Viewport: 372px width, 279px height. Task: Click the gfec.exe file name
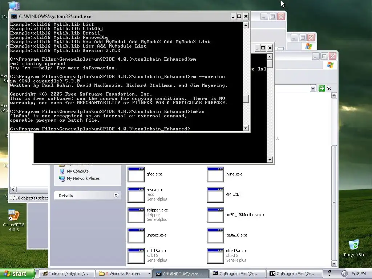154,174
